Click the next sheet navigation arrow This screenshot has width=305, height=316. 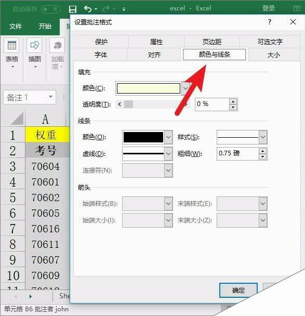31,296
